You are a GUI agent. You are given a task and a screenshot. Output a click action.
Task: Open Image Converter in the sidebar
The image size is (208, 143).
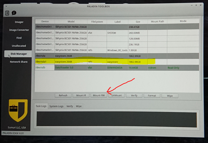tap(19, 30)
